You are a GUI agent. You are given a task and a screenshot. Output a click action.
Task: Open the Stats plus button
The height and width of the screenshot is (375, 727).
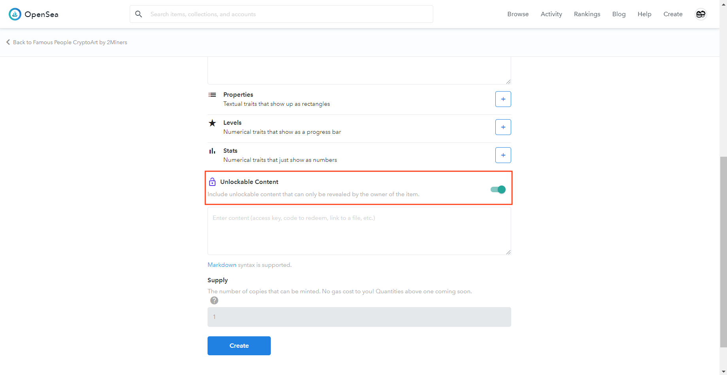(503, 155)
